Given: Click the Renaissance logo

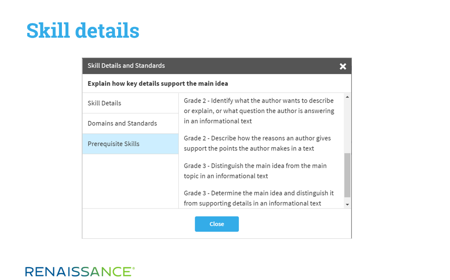Looking at the screenshot, I should (80, 271).
